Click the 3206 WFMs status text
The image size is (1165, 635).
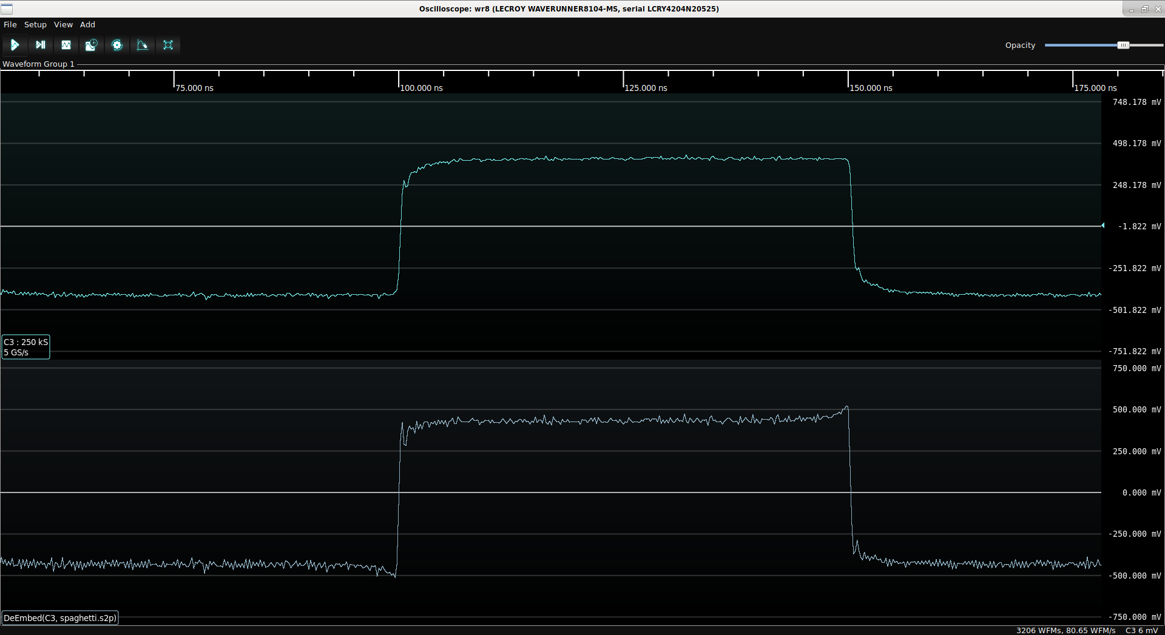[1065, 630]
